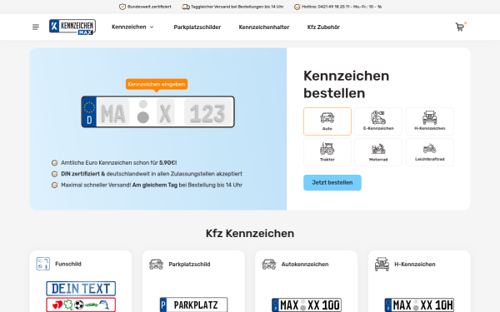
Task: Open the H-Kennzeichen category card link
Action: [415, 265]
